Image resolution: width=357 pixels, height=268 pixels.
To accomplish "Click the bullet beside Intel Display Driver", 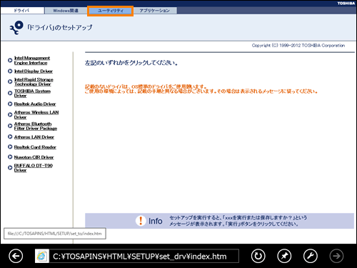I will pyautogui.click(x=10, y=71).
